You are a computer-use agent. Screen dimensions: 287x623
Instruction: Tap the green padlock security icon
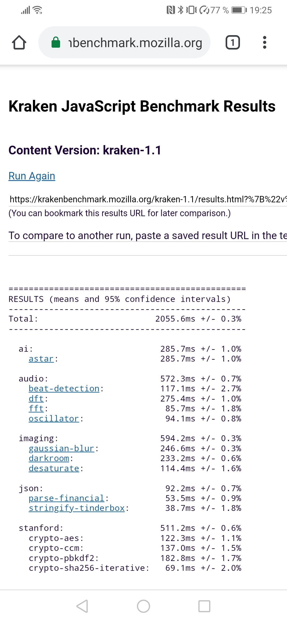pos(56,43)
